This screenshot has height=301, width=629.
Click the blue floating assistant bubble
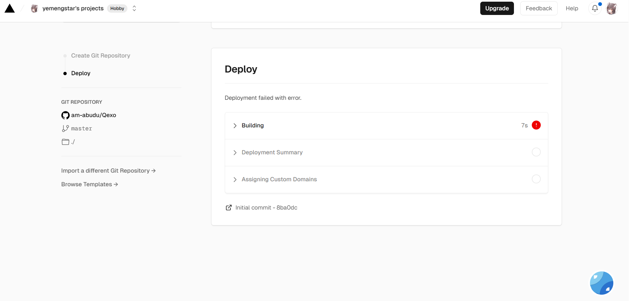pos(601,283)
